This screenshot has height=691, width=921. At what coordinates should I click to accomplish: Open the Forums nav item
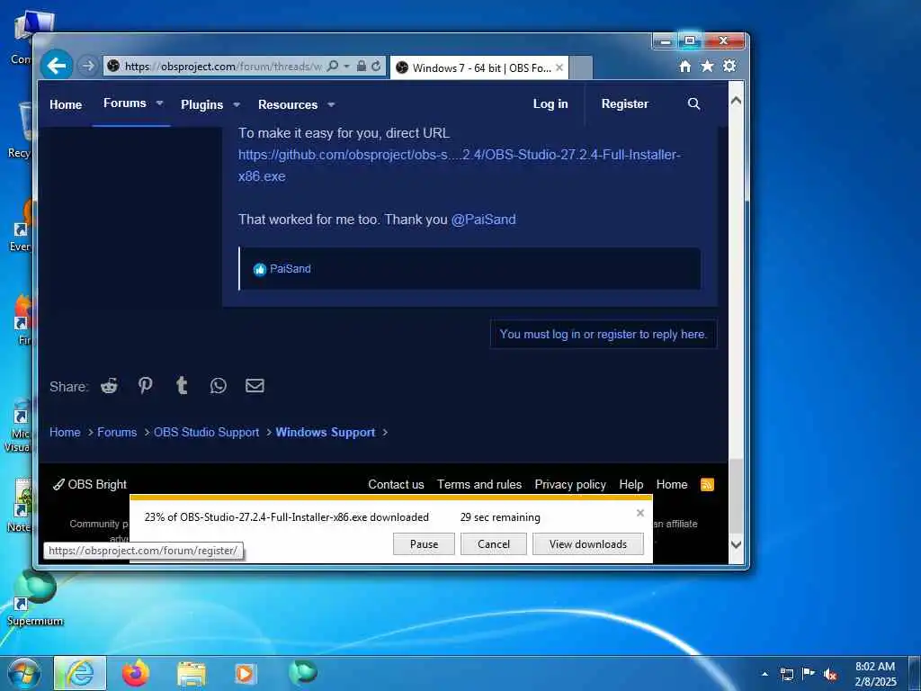click(124, 103)
